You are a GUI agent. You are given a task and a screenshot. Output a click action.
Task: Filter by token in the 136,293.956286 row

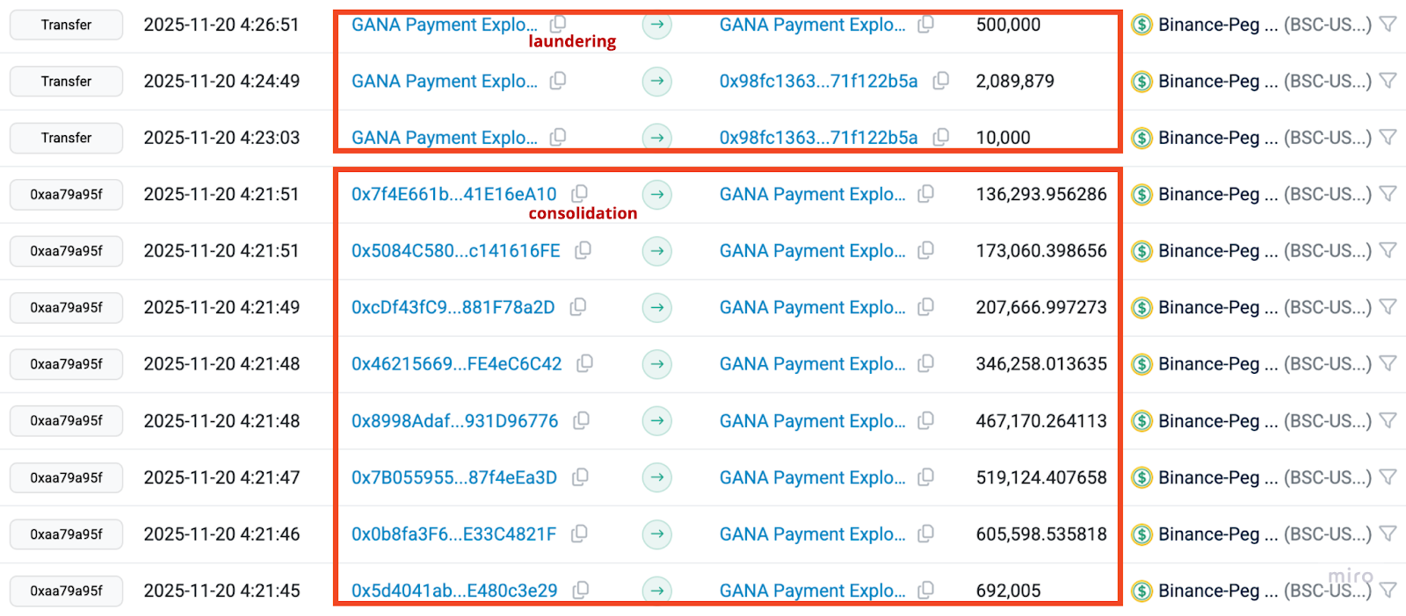point(1388,194)
